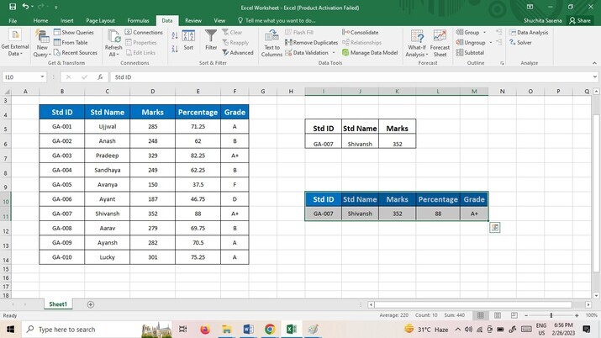
Task: Click the Group button
Action: (x=467, y=33)
